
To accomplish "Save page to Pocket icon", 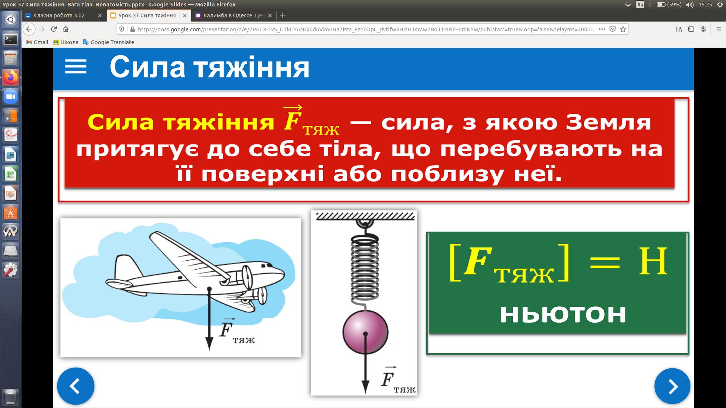I will pyautogui.click(x=613, y=29).
